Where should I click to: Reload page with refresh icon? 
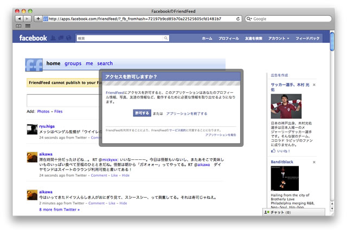click(x=238, y=19)
